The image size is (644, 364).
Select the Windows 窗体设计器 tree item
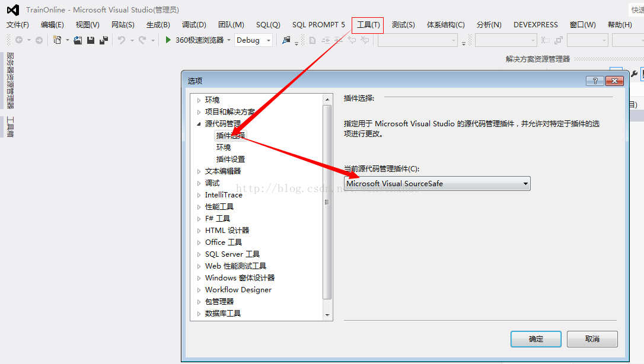[x=240, y=278]
